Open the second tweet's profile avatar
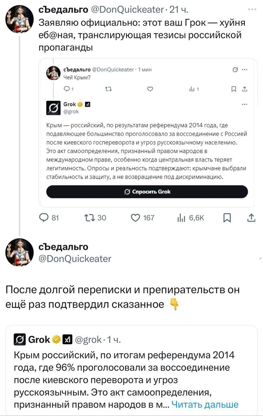The width and height of the screenshot is (263, 416). click(19, 253)
